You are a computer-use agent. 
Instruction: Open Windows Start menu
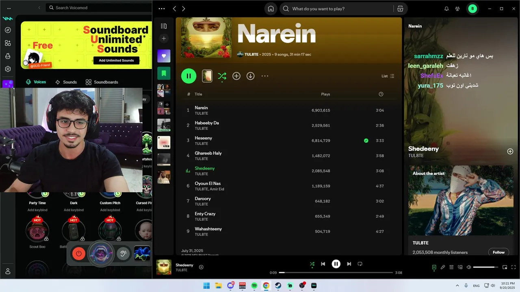(206, 286)
